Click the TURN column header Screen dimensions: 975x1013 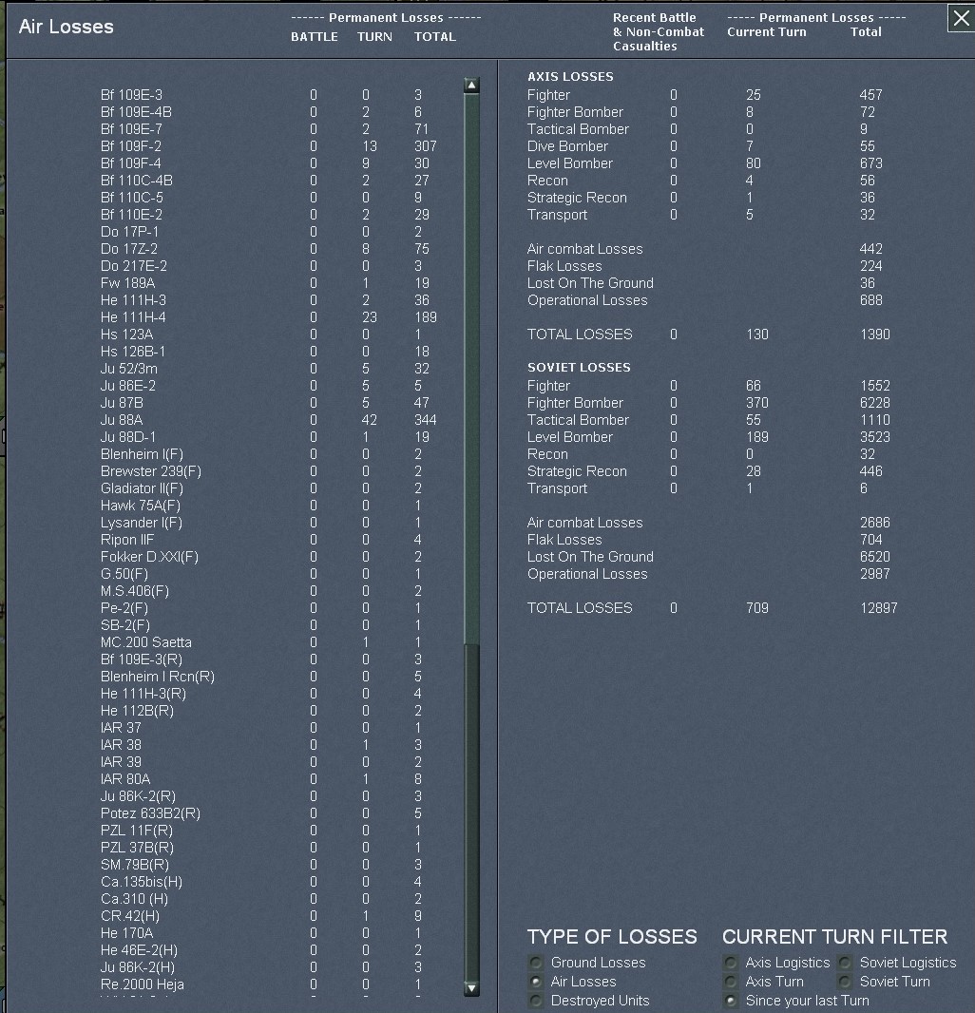tap(374, 37)
